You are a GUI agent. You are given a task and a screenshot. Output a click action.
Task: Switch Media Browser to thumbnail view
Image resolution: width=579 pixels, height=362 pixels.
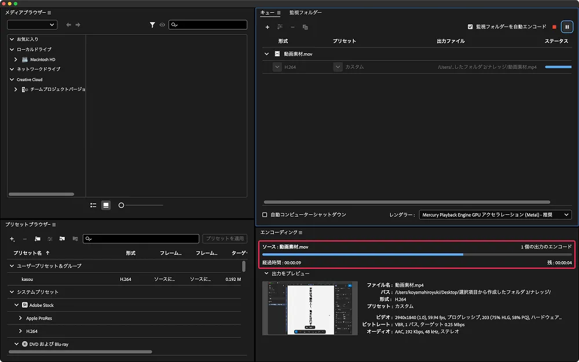coord(106,206)
